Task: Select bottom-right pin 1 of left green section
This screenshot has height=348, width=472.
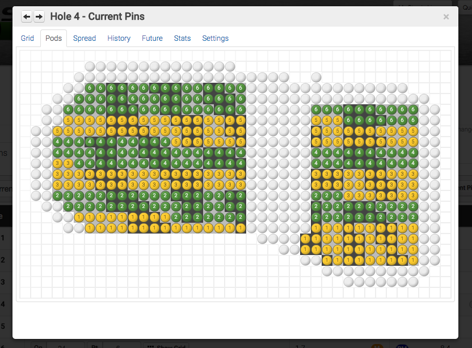Action: pos(241,228)
